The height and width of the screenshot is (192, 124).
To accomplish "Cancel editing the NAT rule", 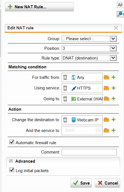I will [108, 183].
